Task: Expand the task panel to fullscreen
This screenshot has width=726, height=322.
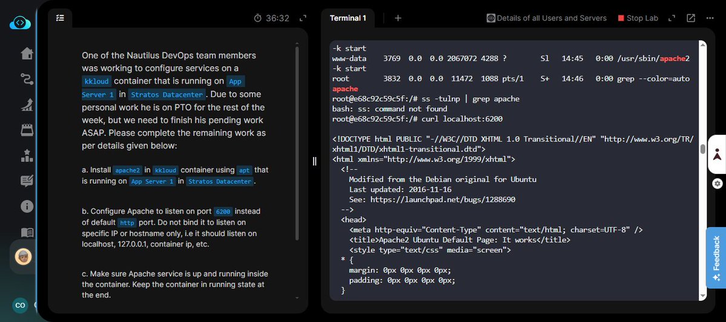Action: click(303, 18)
